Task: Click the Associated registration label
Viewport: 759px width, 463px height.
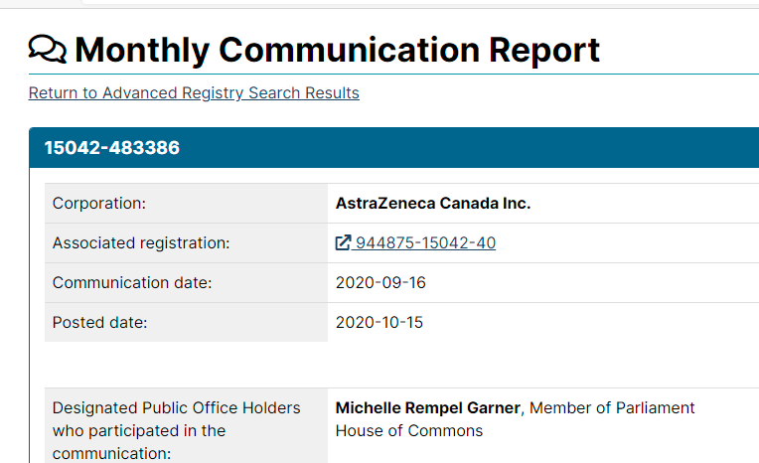Action: coord(141,243)
